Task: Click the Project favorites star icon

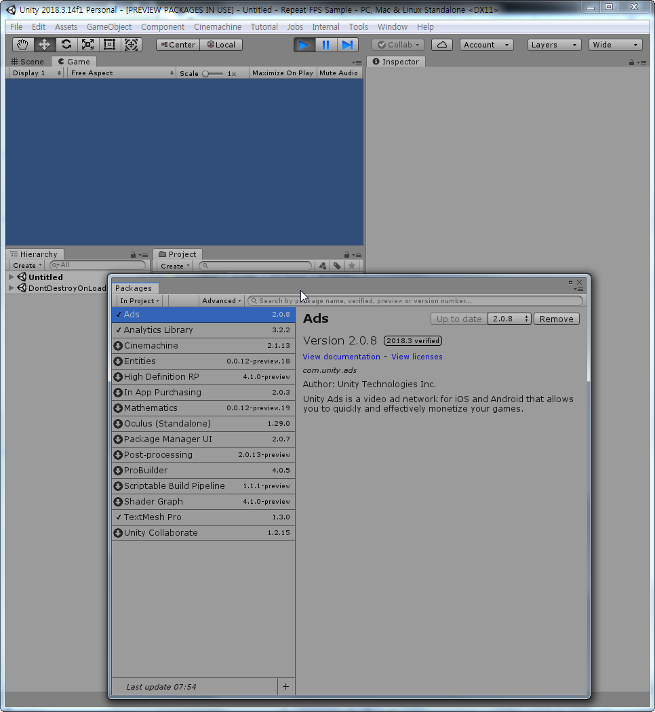Action: tap(352, 266)
